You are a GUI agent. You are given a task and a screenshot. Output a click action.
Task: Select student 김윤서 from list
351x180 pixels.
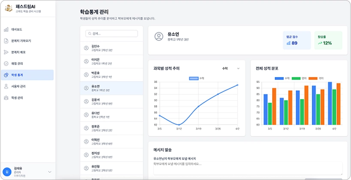point(112,101)
